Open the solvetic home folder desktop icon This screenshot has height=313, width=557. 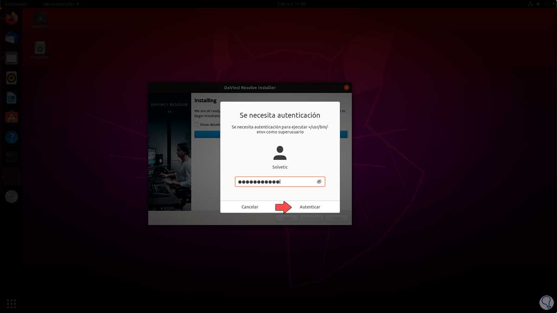40,20
